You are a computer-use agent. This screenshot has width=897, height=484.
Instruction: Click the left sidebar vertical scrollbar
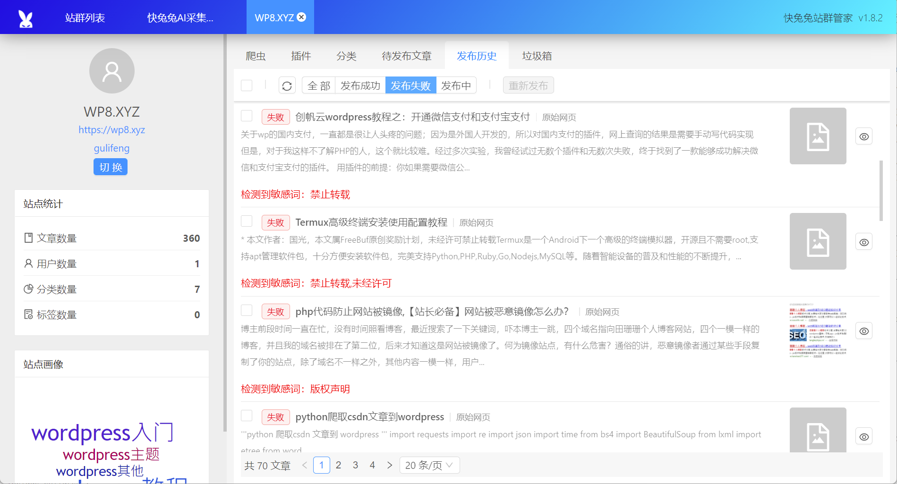(225, 233)
